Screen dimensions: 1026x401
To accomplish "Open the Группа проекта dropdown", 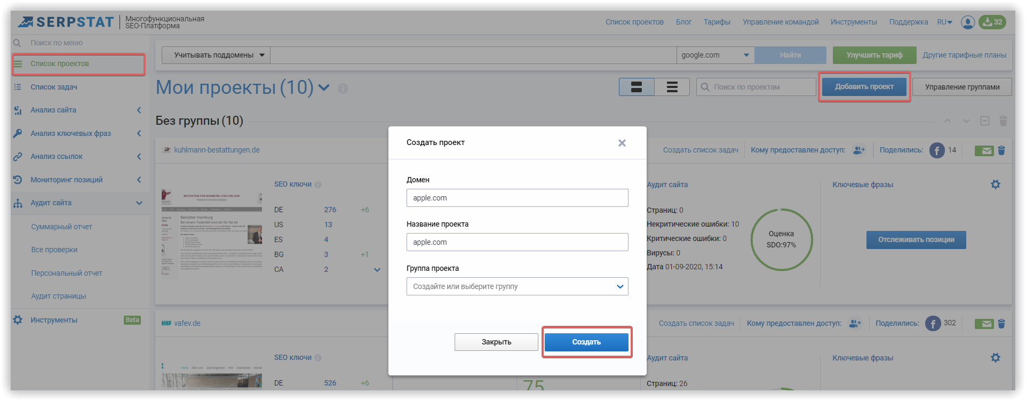I will point(517,286).
